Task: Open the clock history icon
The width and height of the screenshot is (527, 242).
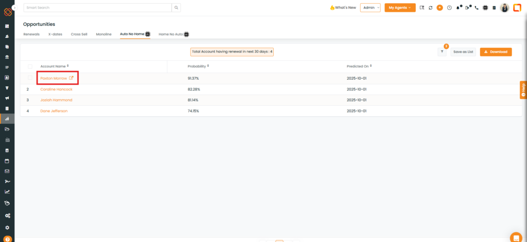Action: coord(449,8)
